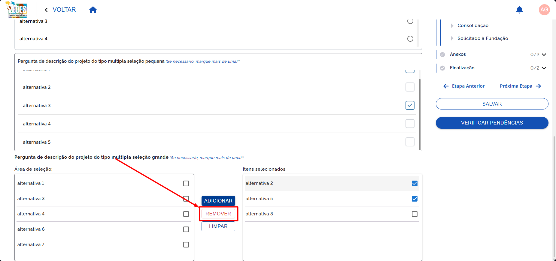Click the ADICIONAR button
Image resolution: width=556 pixels, height=261 pixels.
218,201
